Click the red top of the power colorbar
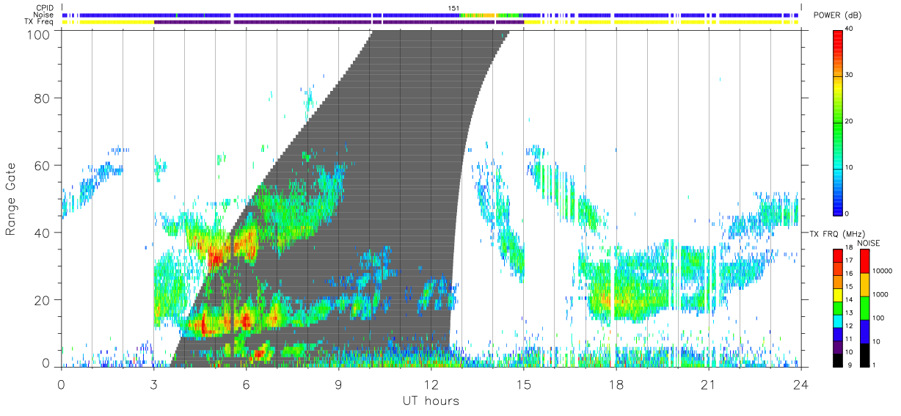The image size is (901, 416). (838, 41)
